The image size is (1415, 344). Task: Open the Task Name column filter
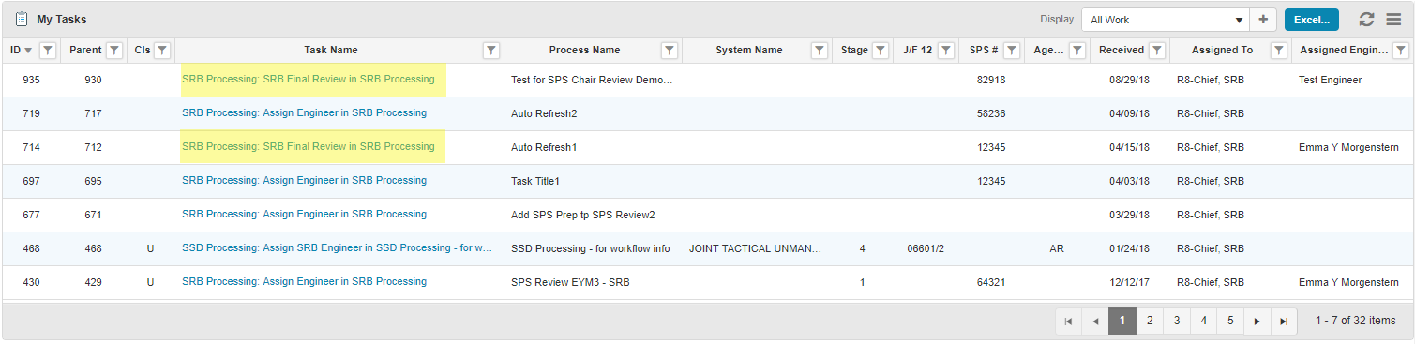pos(490,51)
